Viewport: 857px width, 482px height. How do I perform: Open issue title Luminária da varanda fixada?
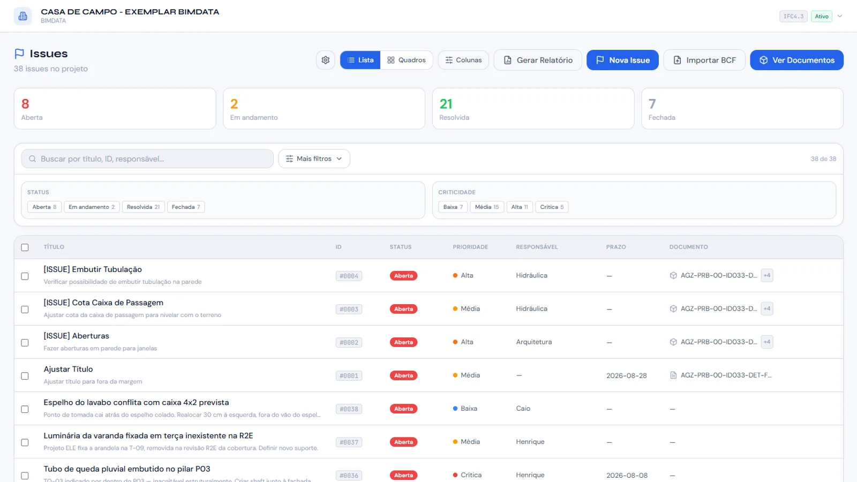coord(148,435)
